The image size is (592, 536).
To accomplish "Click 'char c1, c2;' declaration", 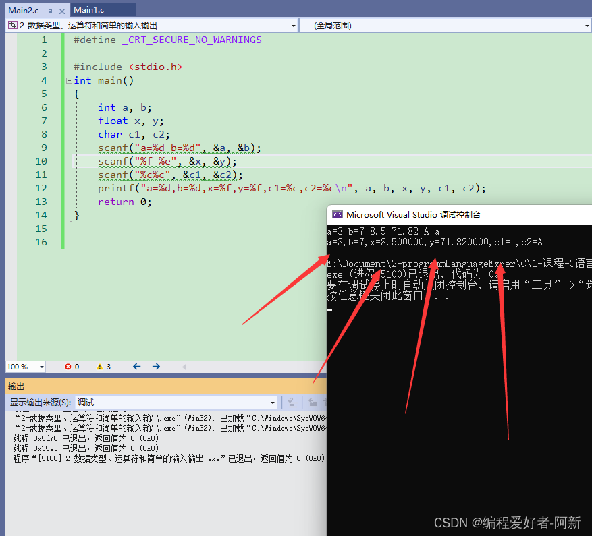I will (x=134, y=135).
